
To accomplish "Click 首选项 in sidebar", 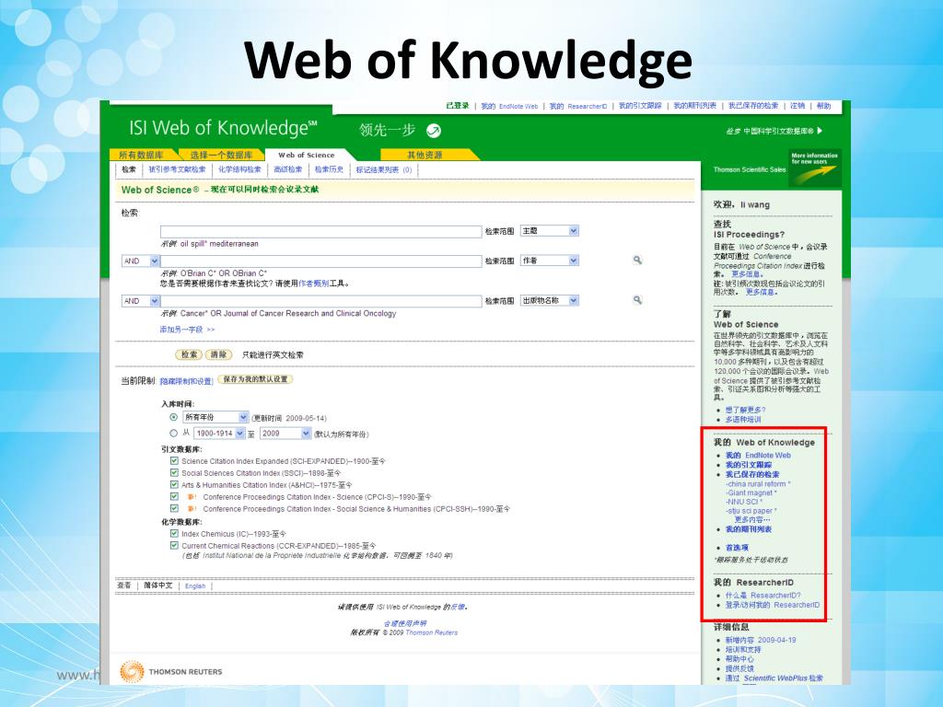I will (737, 548).
